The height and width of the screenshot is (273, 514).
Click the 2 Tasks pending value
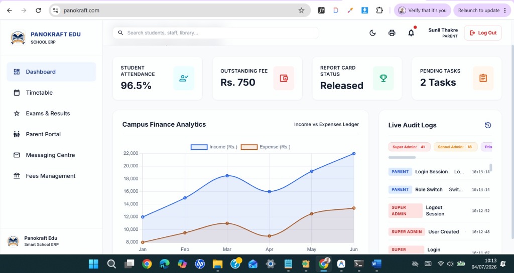(438, 82)
